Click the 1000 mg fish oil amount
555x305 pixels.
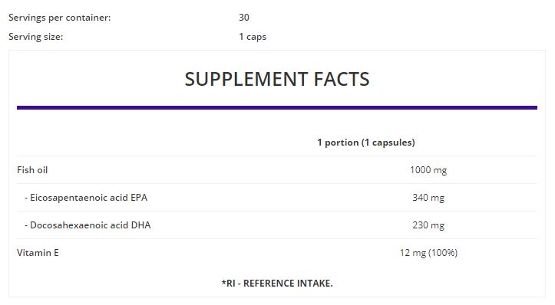pos(428,170)
